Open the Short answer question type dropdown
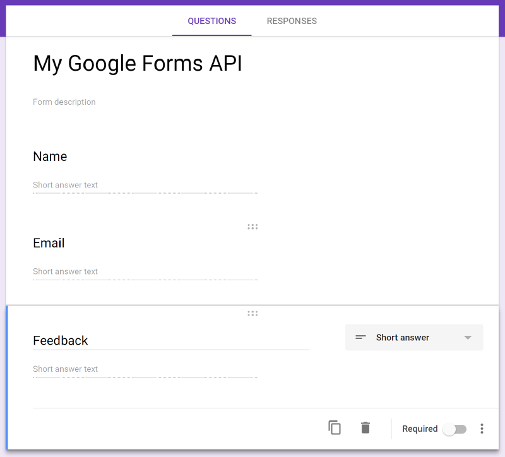505x457 pixels. point(414,338)
